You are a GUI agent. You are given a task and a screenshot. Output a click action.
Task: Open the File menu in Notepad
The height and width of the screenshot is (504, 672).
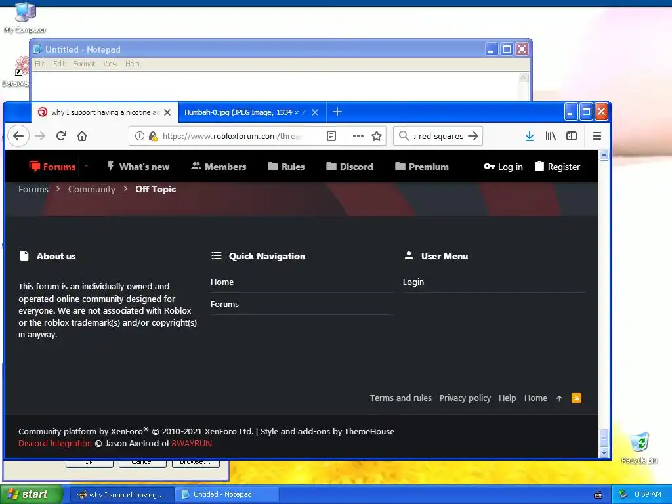pos(40,64)
